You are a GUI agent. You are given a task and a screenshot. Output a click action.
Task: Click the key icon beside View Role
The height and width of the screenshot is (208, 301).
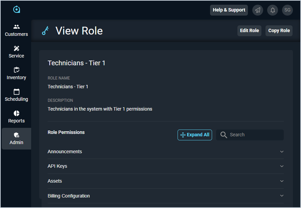point(45,31)
